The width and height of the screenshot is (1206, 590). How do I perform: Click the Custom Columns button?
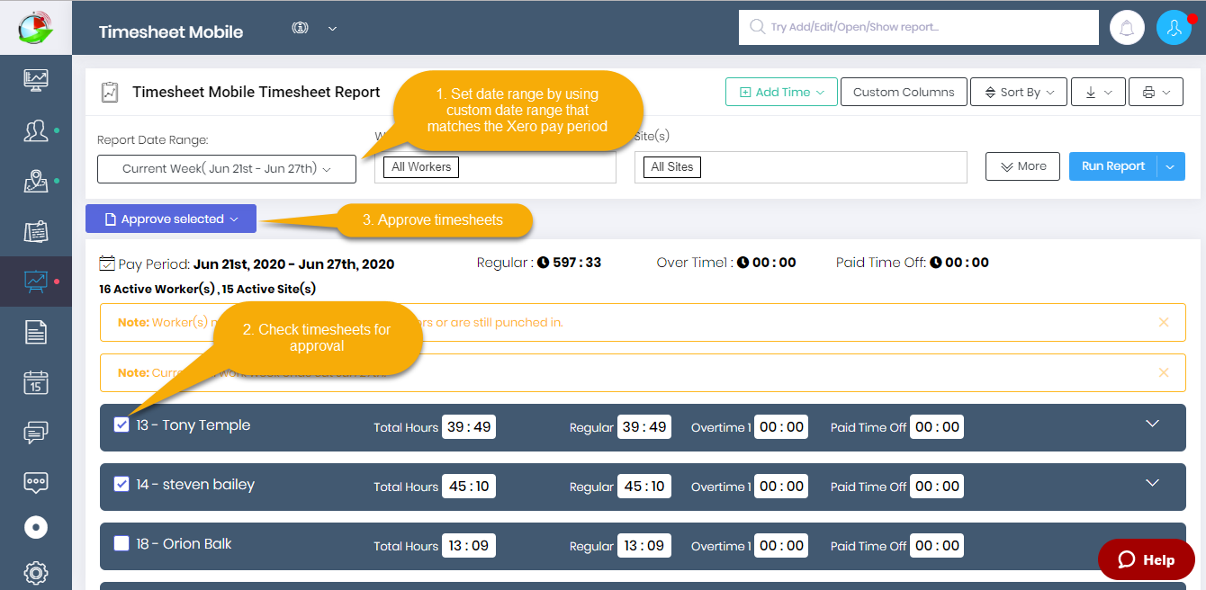(x=904, y=92)
